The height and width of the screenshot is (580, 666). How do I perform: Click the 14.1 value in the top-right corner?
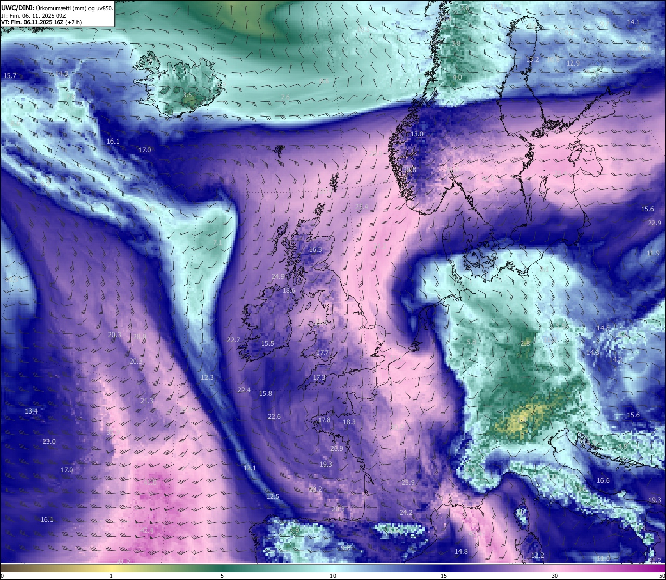[633, 22]
